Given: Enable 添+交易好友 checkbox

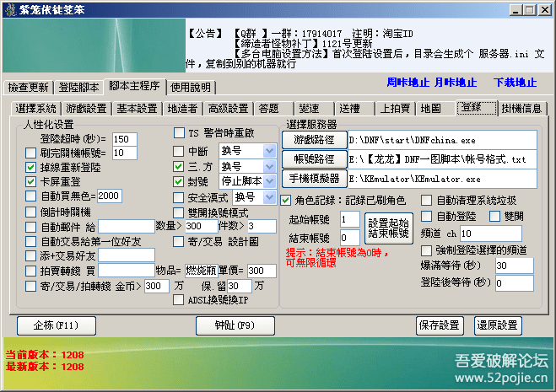Looking at the screenshot, I should tap(31, 255).
